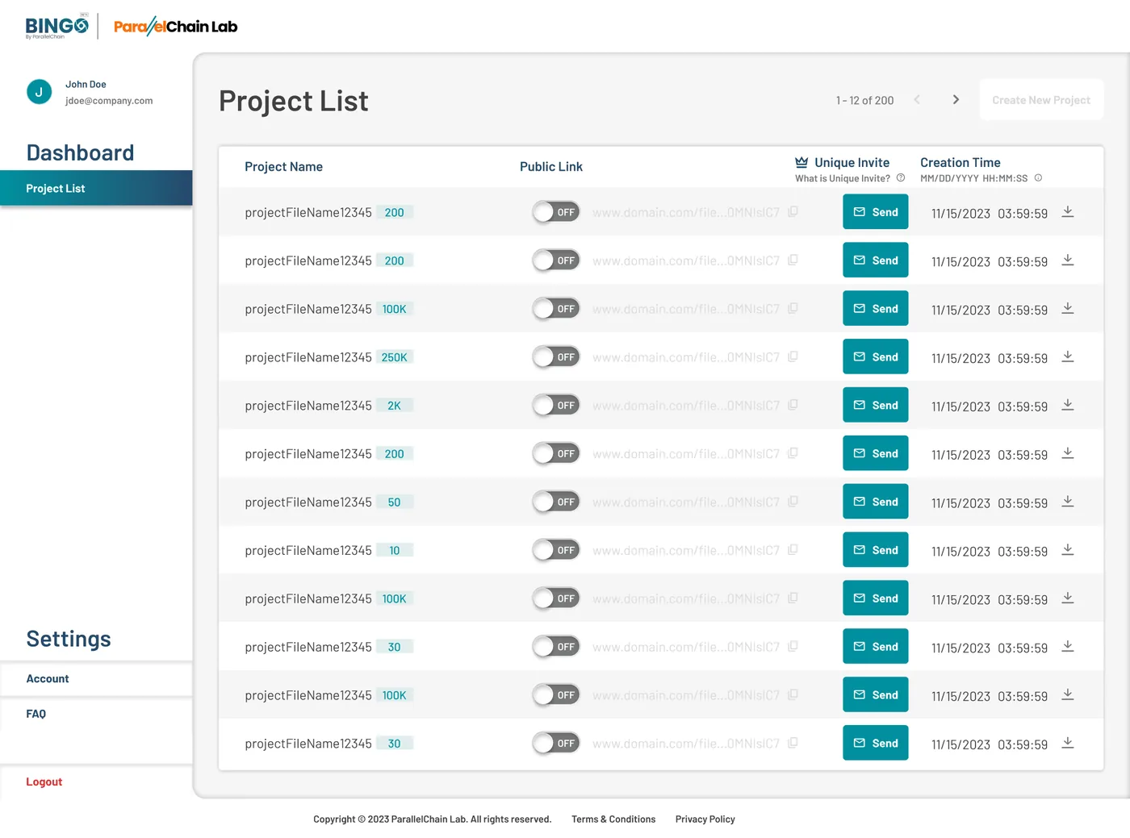Open the J user avatar
This screenshot has height=838, width=1130.
pyautogui.click(x=39, y=92)
